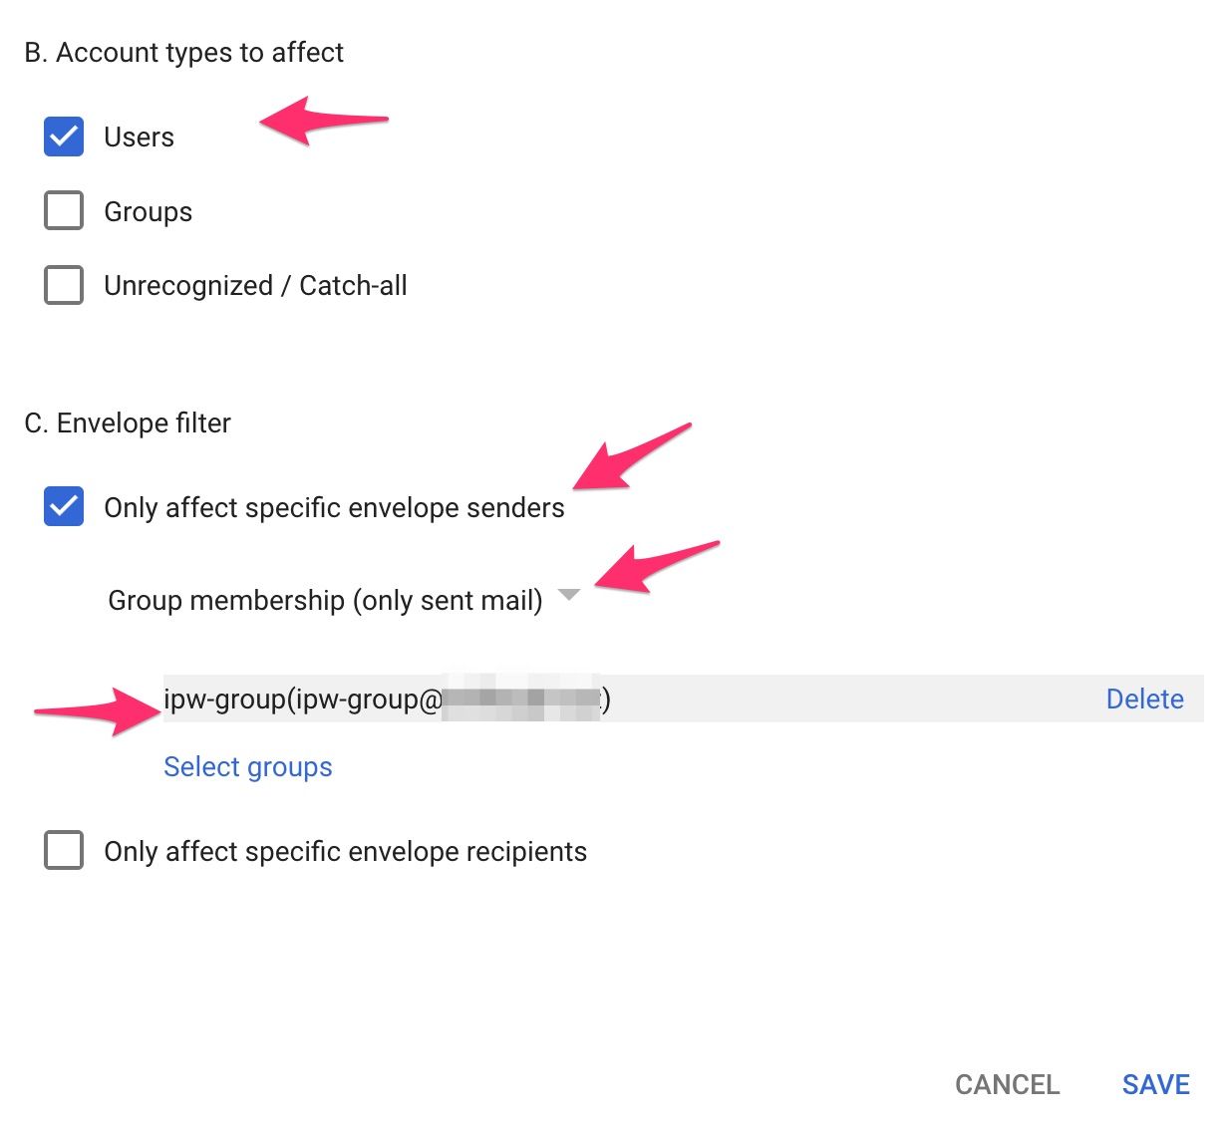Image resolution: width=1232 pixels, height=1122 pixels.
Task: Enable the Groups checkbox
Action: point(64,211)
